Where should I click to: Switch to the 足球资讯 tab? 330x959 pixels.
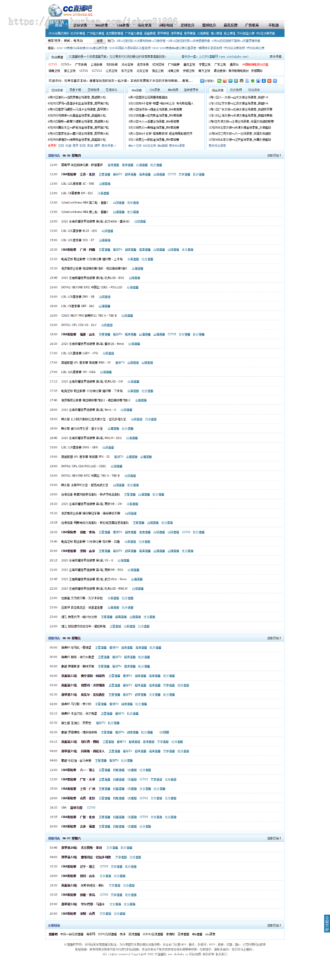coord(111,90)
